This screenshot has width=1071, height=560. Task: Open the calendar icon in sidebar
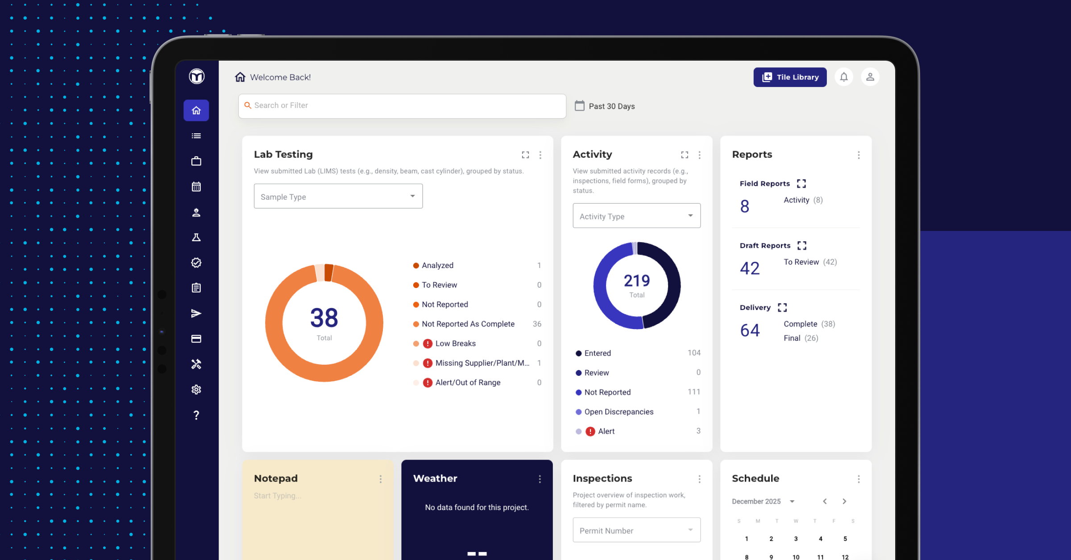[x=196, y=186]
